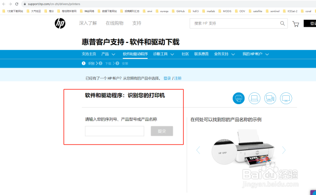
Task: Open 在线购物 top menu
Action: 115,23
